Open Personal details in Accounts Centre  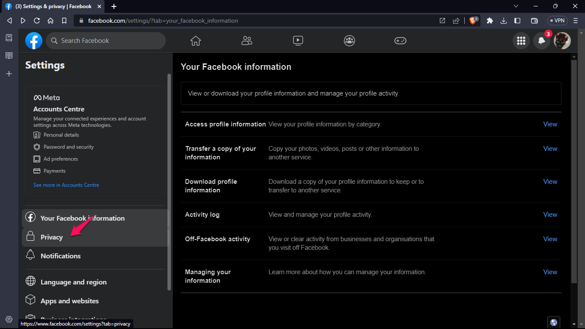(61, 135)
